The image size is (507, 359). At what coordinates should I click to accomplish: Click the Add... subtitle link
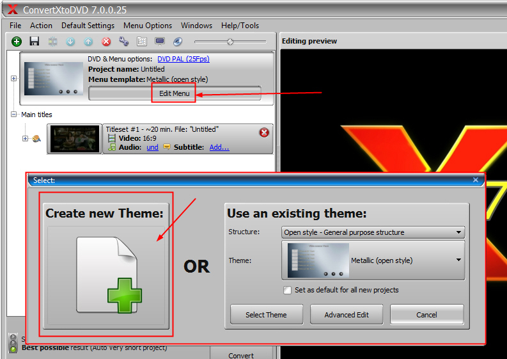[219, 147]
